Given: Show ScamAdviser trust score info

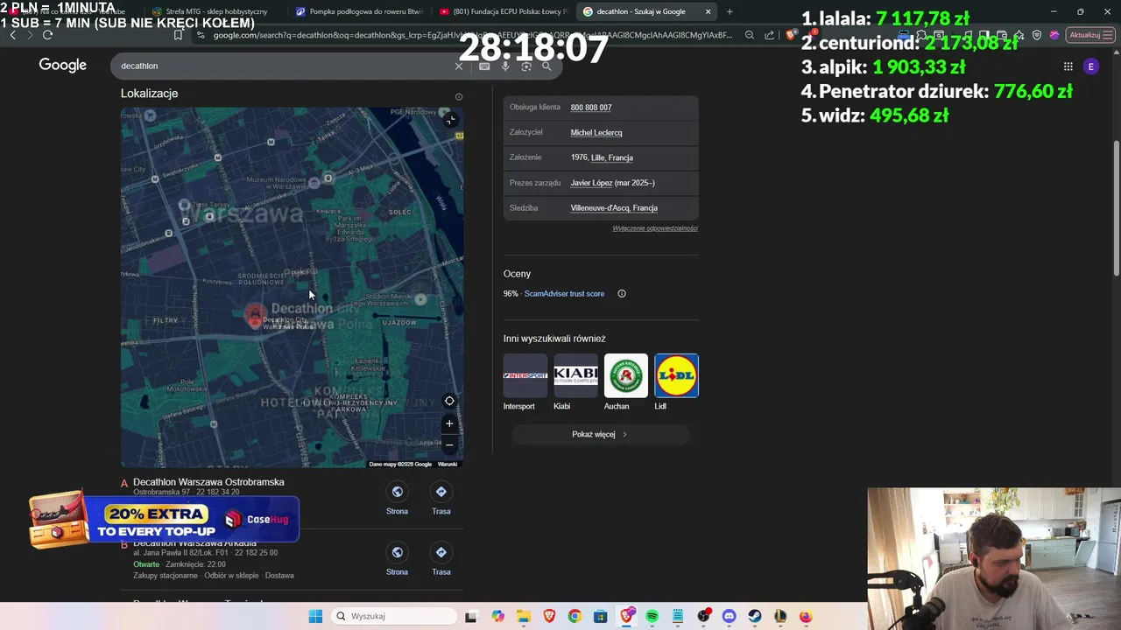Looking at the screenshot, I should (x=622, y=294).
